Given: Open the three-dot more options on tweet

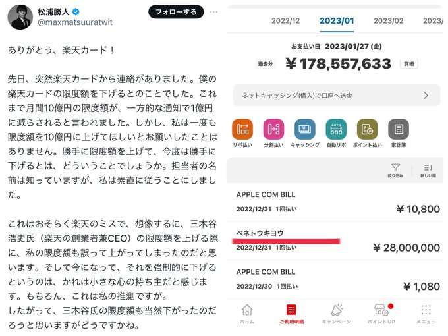Looking at the screenshot, I should 213,12.
